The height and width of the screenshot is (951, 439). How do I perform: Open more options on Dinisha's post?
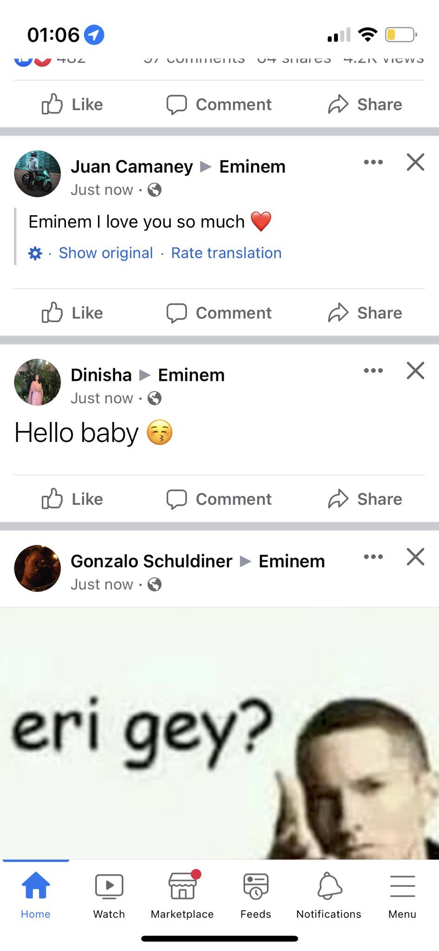(373, 371)
